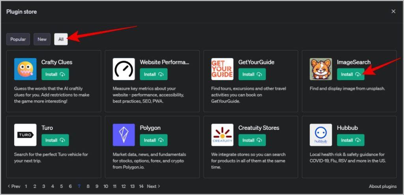Click the 'Local health risk & safety guidance' description

(x=348, y=157)
